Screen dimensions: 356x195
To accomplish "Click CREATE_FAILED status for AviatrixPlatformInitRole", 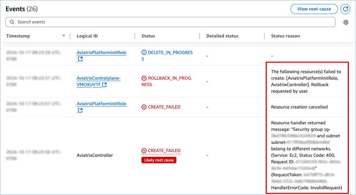I will pos(164,107).
